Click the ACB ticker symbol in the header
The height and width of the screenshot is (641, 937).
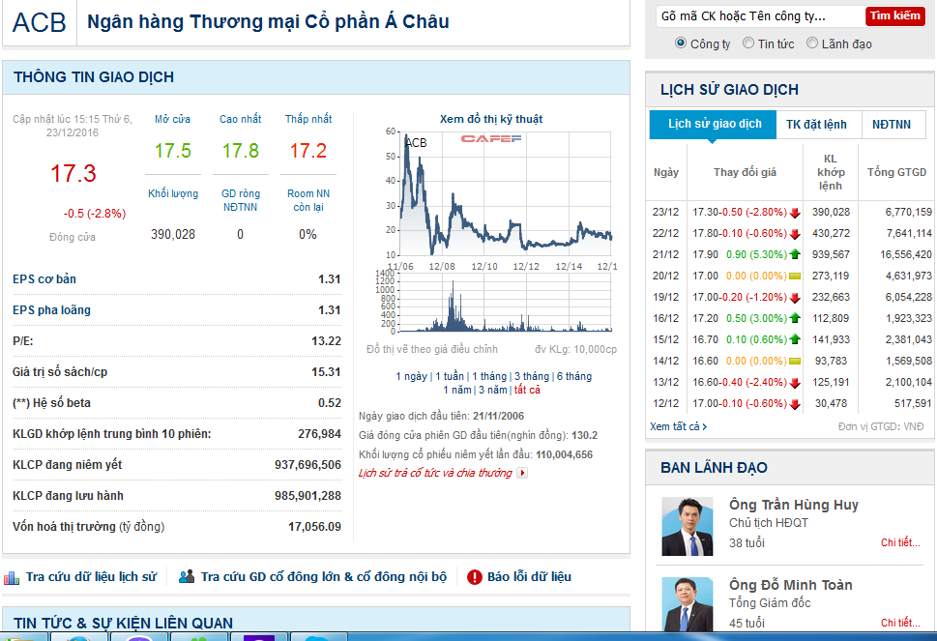(x=40, y=22)
